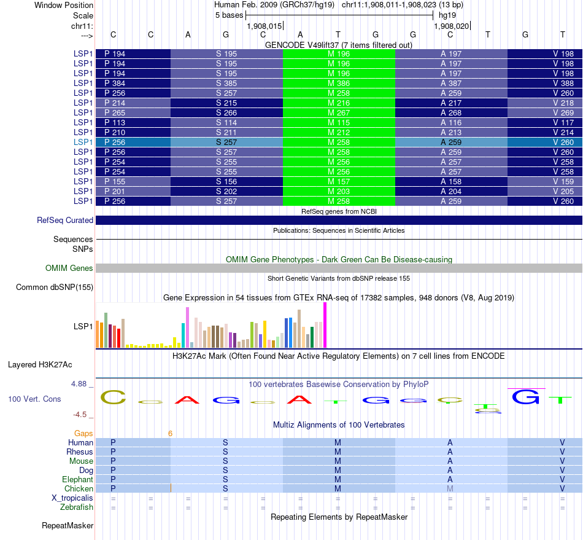Click the 1,908,015 position marker
The width and height of the screenshot is (583, 540).
coord(264,26)
